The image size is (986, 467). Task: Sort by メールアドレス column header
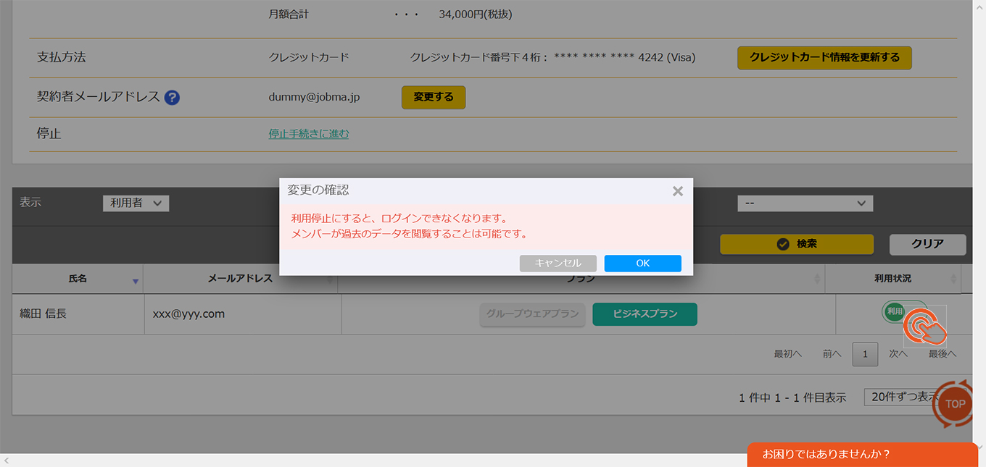point(241,279)
